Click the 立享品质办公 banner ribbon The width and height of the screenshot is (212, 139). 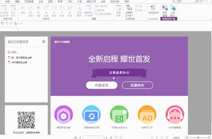click(119, 73)
